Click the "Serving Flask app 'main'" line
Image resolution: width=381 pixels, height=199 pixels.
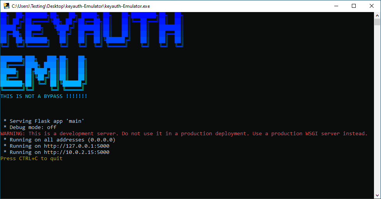point(44,121)
